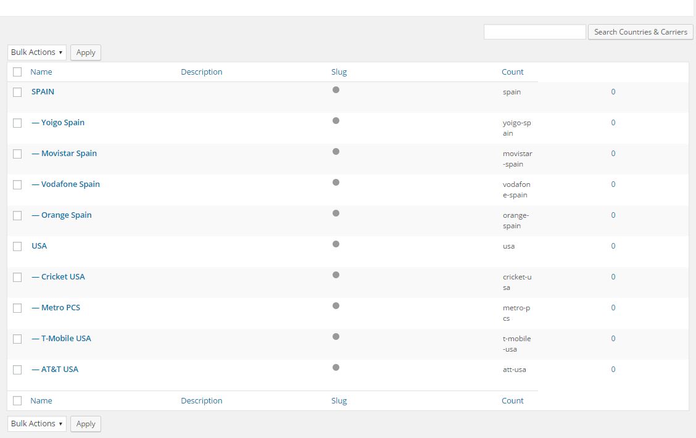The width and height of the screenshot is (696, 438).
Task: Click the slug text 'vodafone-spain'
Action: click(516, 190)
